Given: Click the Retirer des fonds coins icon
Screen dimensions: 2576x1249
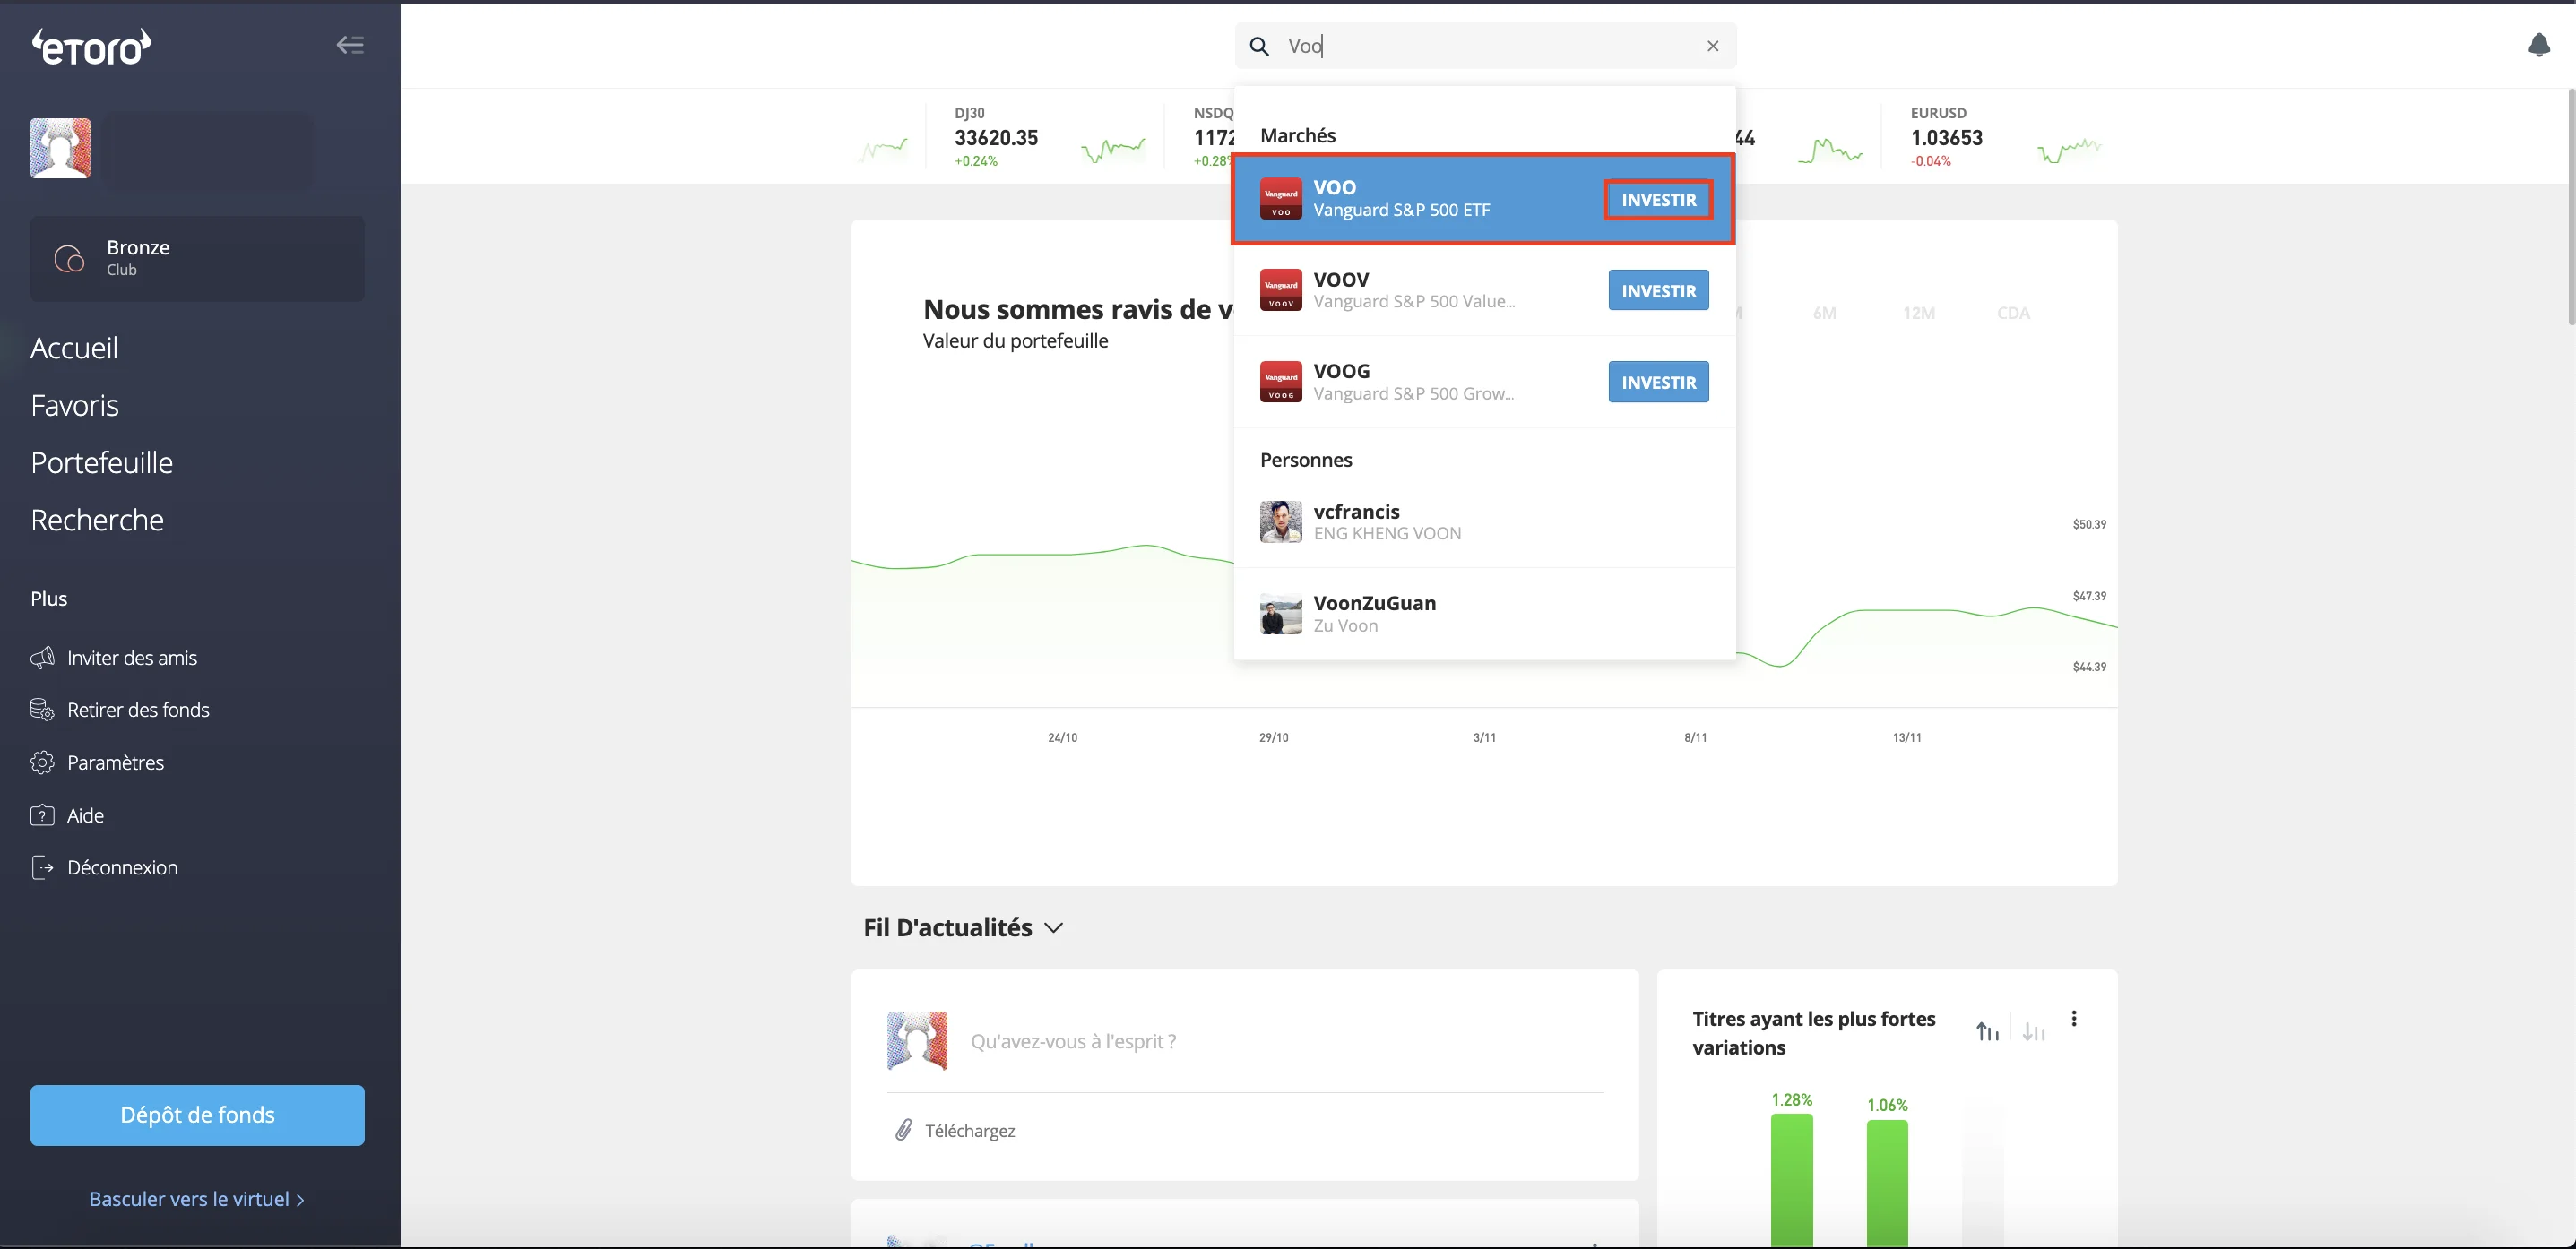Looking at the screenshot, I should pos(42,710).
